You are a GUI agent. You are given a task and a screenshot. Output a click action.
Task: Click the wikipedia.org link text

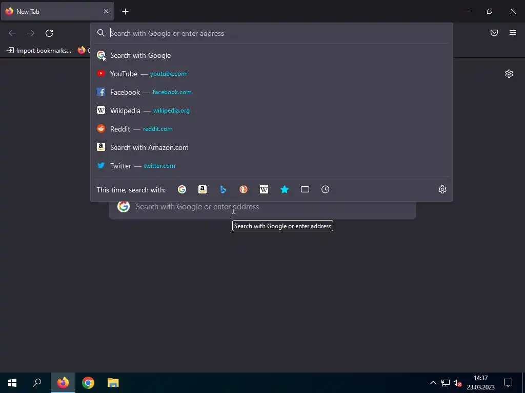point(171,111)
